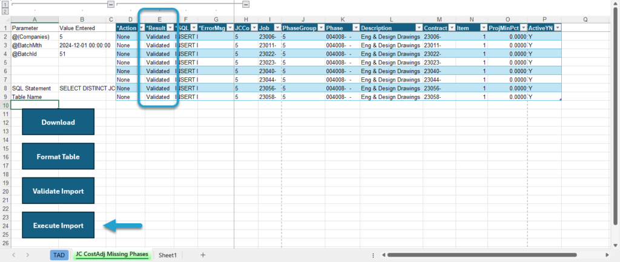
Task: Click the Format Table button
Action: [x=58, y=156]
